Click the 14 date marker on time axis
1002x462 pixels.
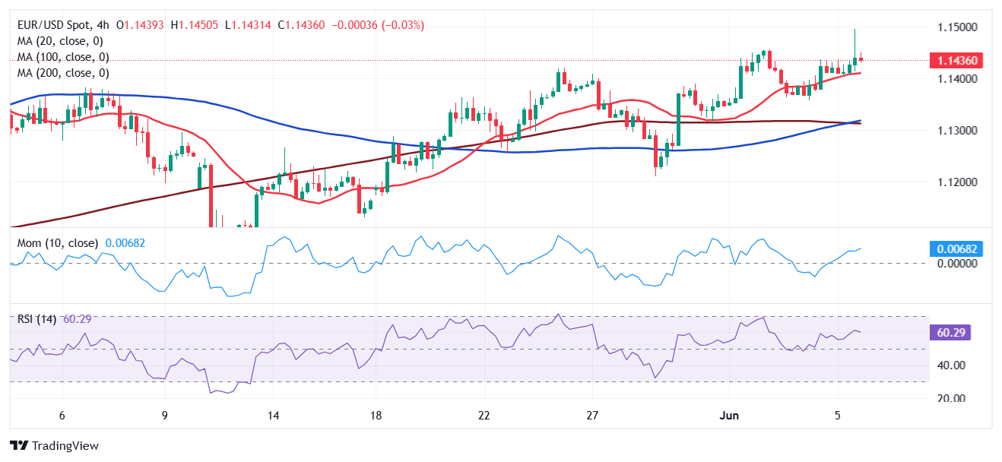coord(274,416)
